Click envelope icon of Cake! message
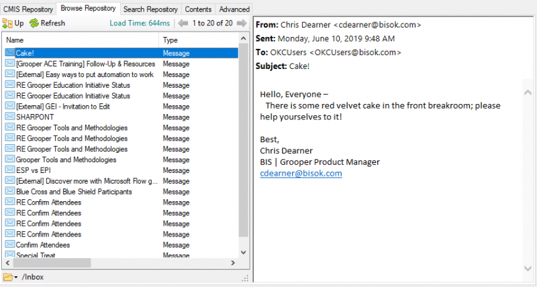The image size is (537, 287). pyautogui.click(x=10, y=53)
